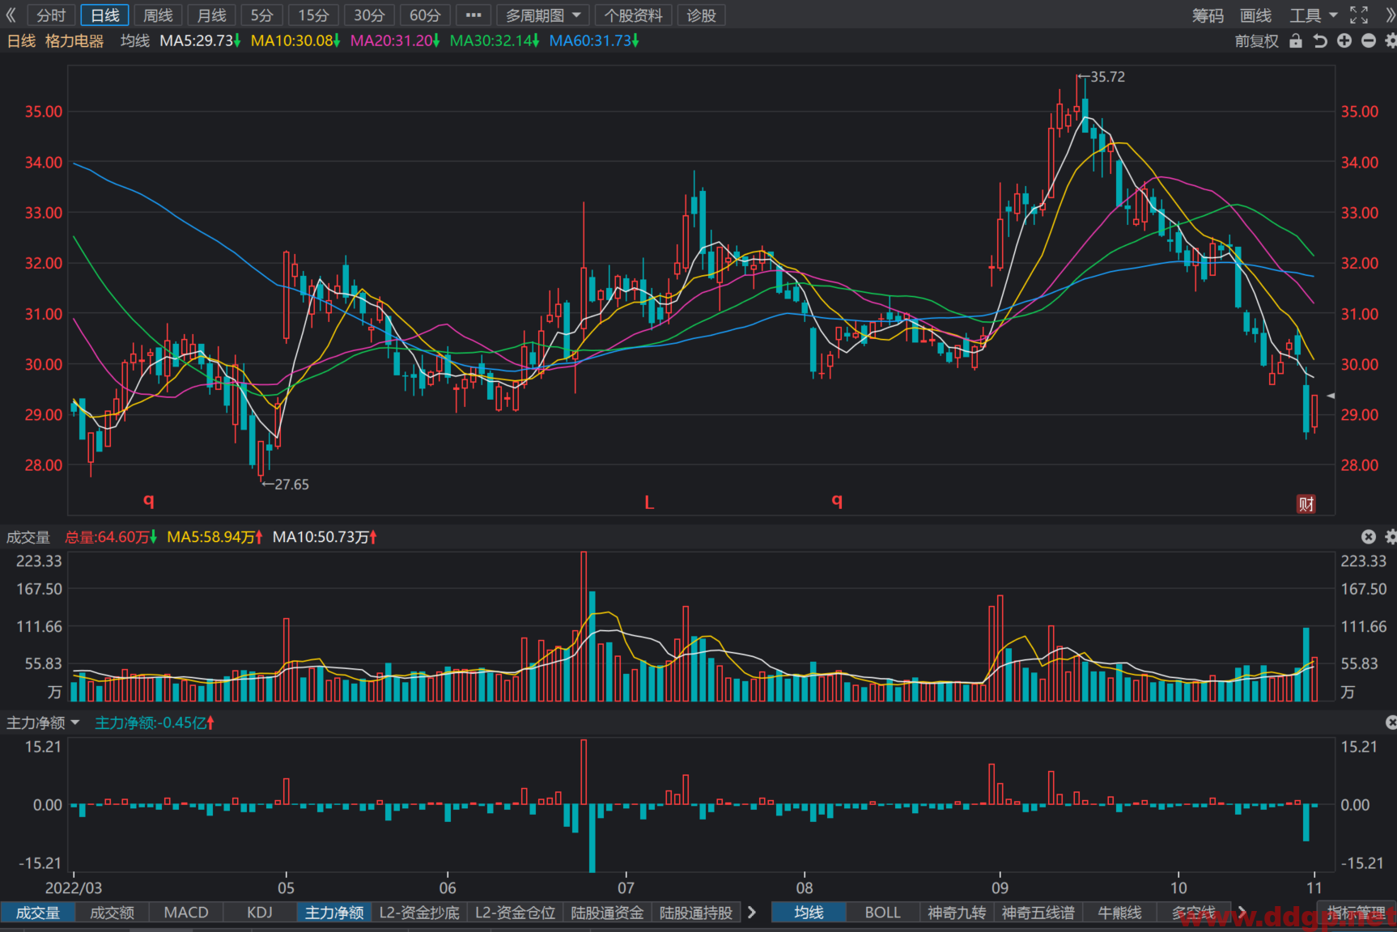Select the 成交额 indicator tab

pyautogui.click(x=112, y=913)
